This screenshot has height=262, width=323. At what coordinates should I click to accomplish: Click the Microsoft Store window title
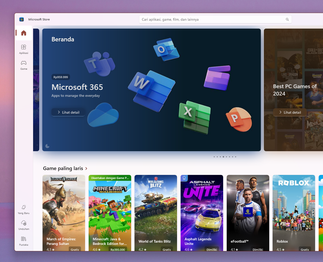(x=39, y=19)
